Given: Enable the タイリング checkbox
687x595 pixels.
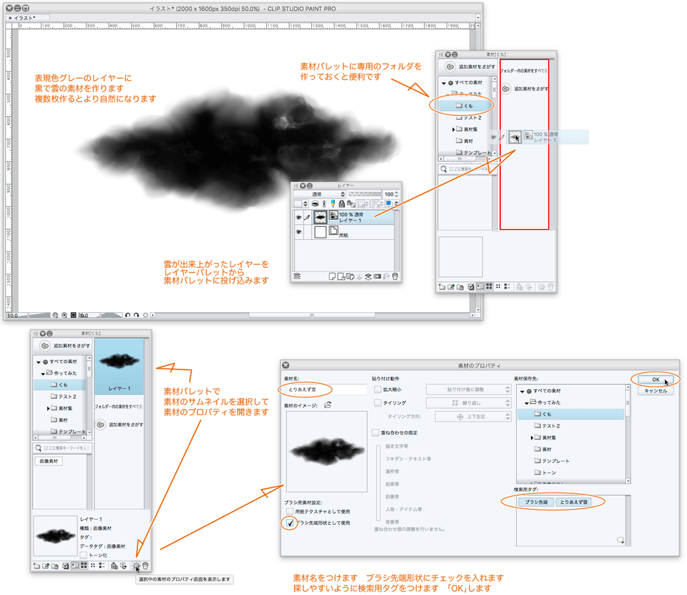Looking at the screenshot, I should point(377,403).
